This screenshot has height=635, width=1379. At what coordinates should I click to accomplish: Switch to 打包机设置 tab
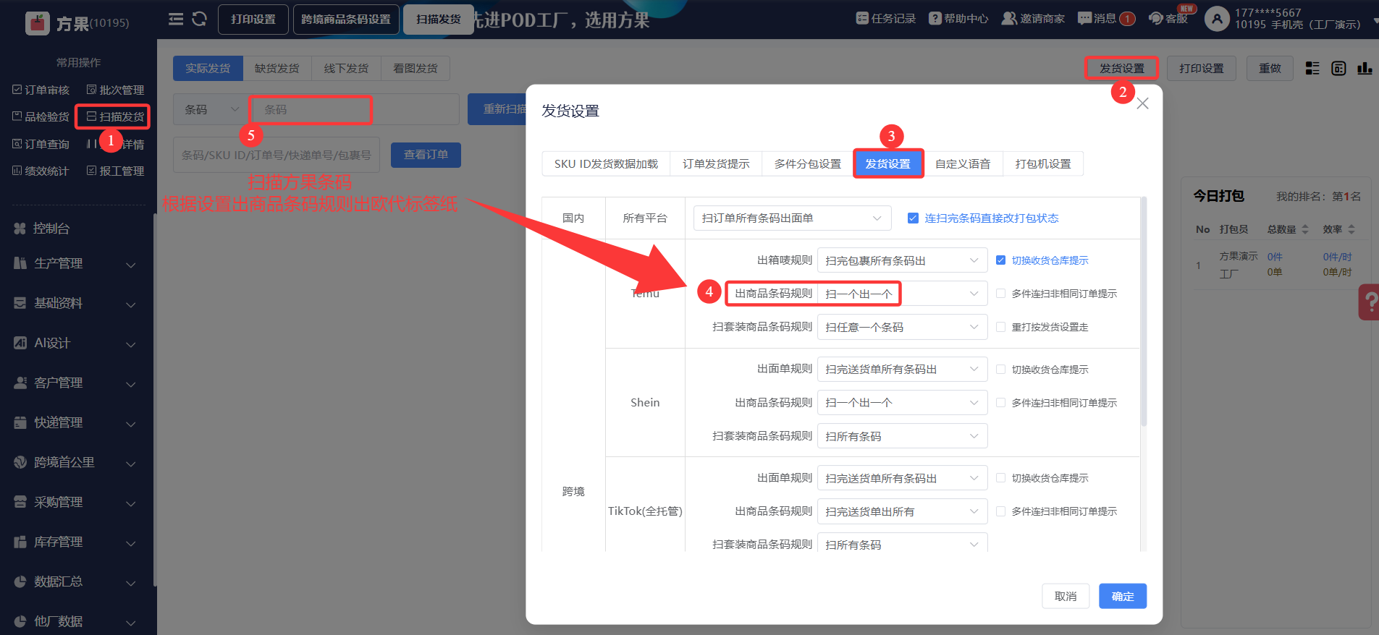pos(1043,163)
